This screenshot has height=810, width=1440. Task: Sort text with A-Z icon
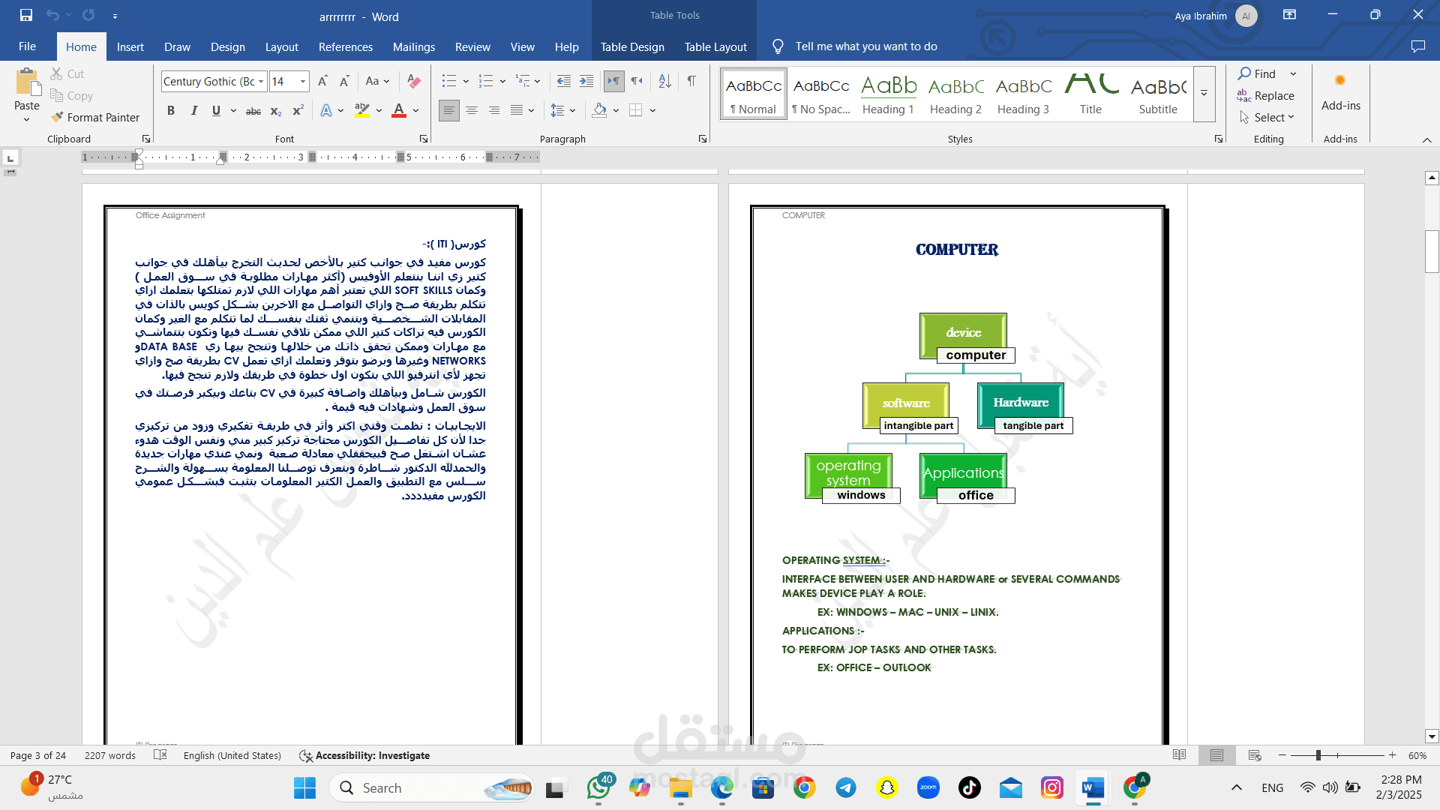click(x=665, y=81)
